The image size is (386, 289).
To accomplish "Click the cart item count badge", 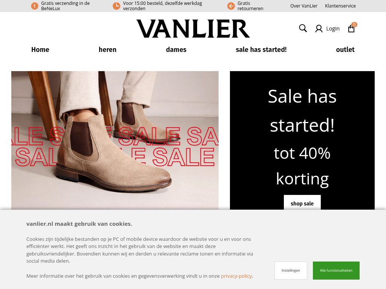I will click(x=354, y=24).
